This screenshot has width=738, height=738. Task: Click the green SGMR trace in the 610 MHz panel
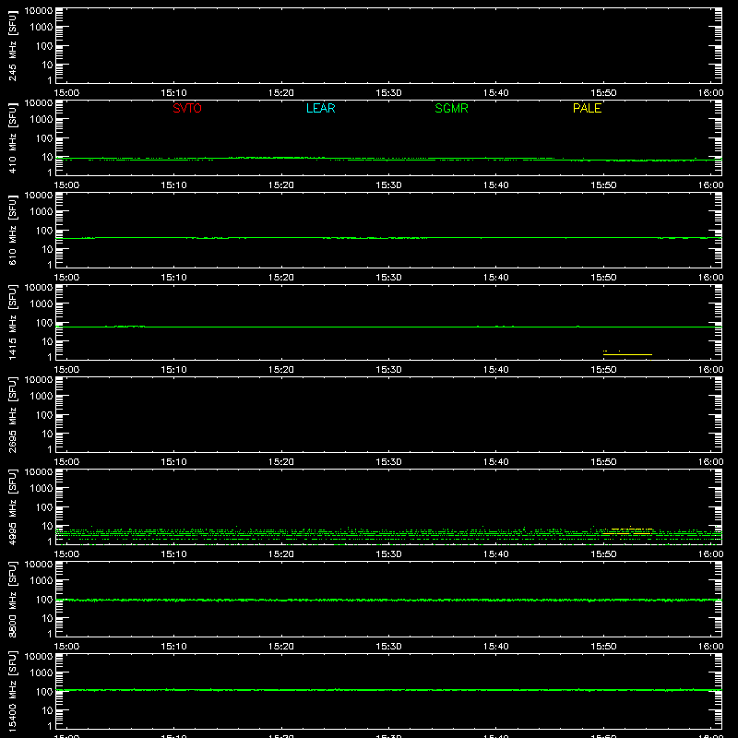pyautogui.click(x=388, y=238)
